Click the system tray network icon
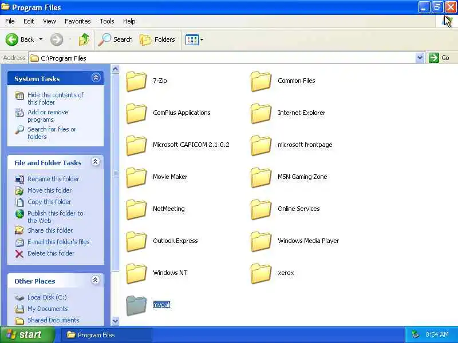The width and height of the screenshot is (458, 343). click(x=415, y=334)
